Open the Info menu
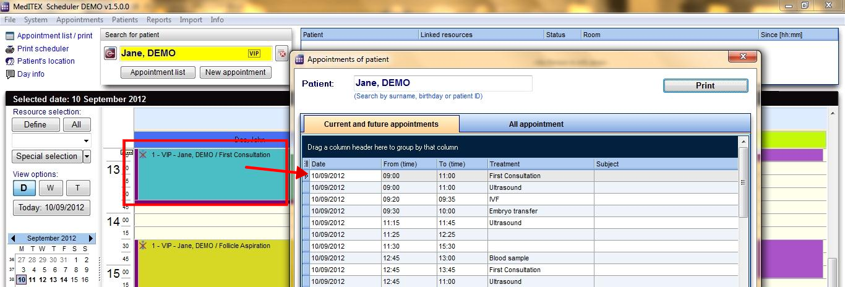Viewport: 845px width, 287px height. (x=217, y=20)
